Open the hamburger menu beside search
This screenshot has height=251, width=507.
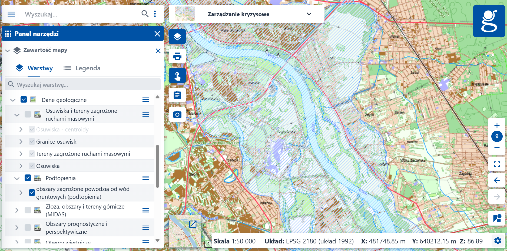pos(11,14)
